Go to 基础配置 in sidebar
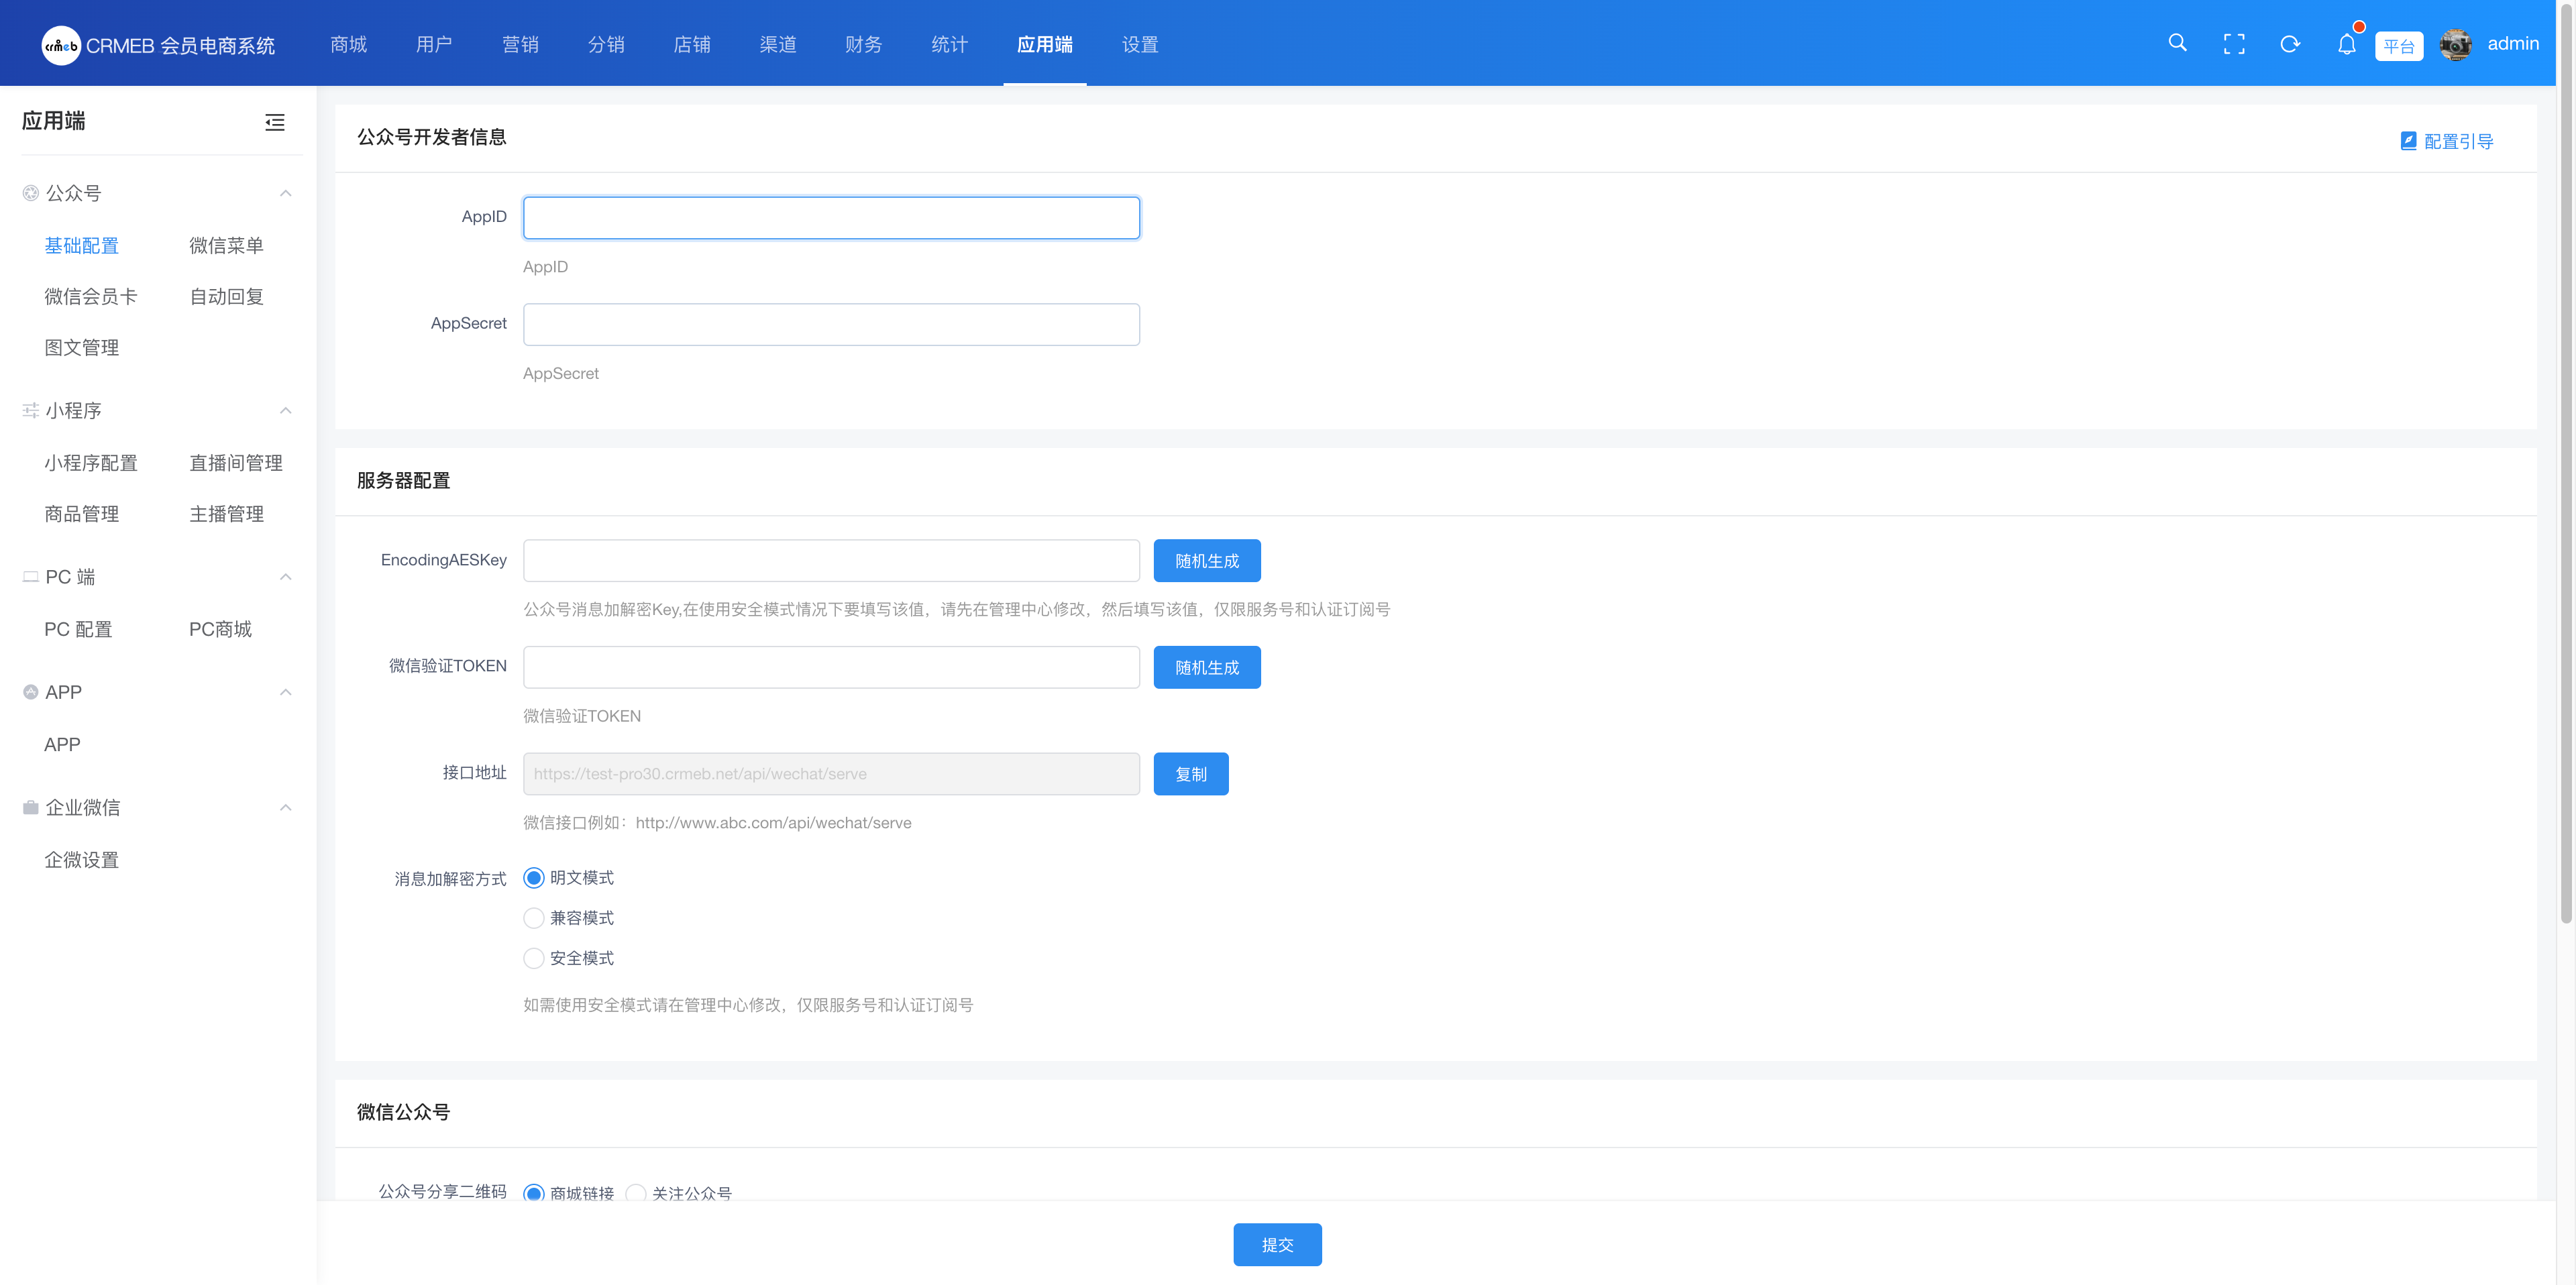 click(82, 245)
